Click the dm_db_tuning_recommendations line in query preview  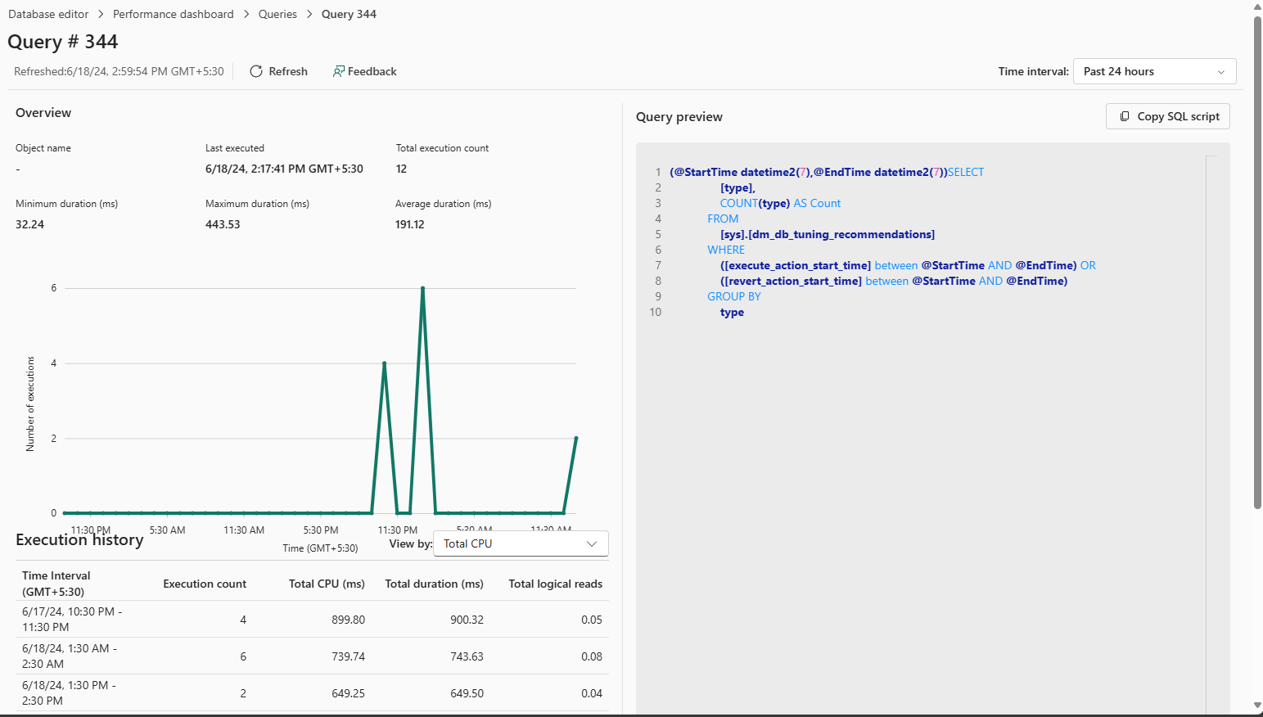pos(827,234)
